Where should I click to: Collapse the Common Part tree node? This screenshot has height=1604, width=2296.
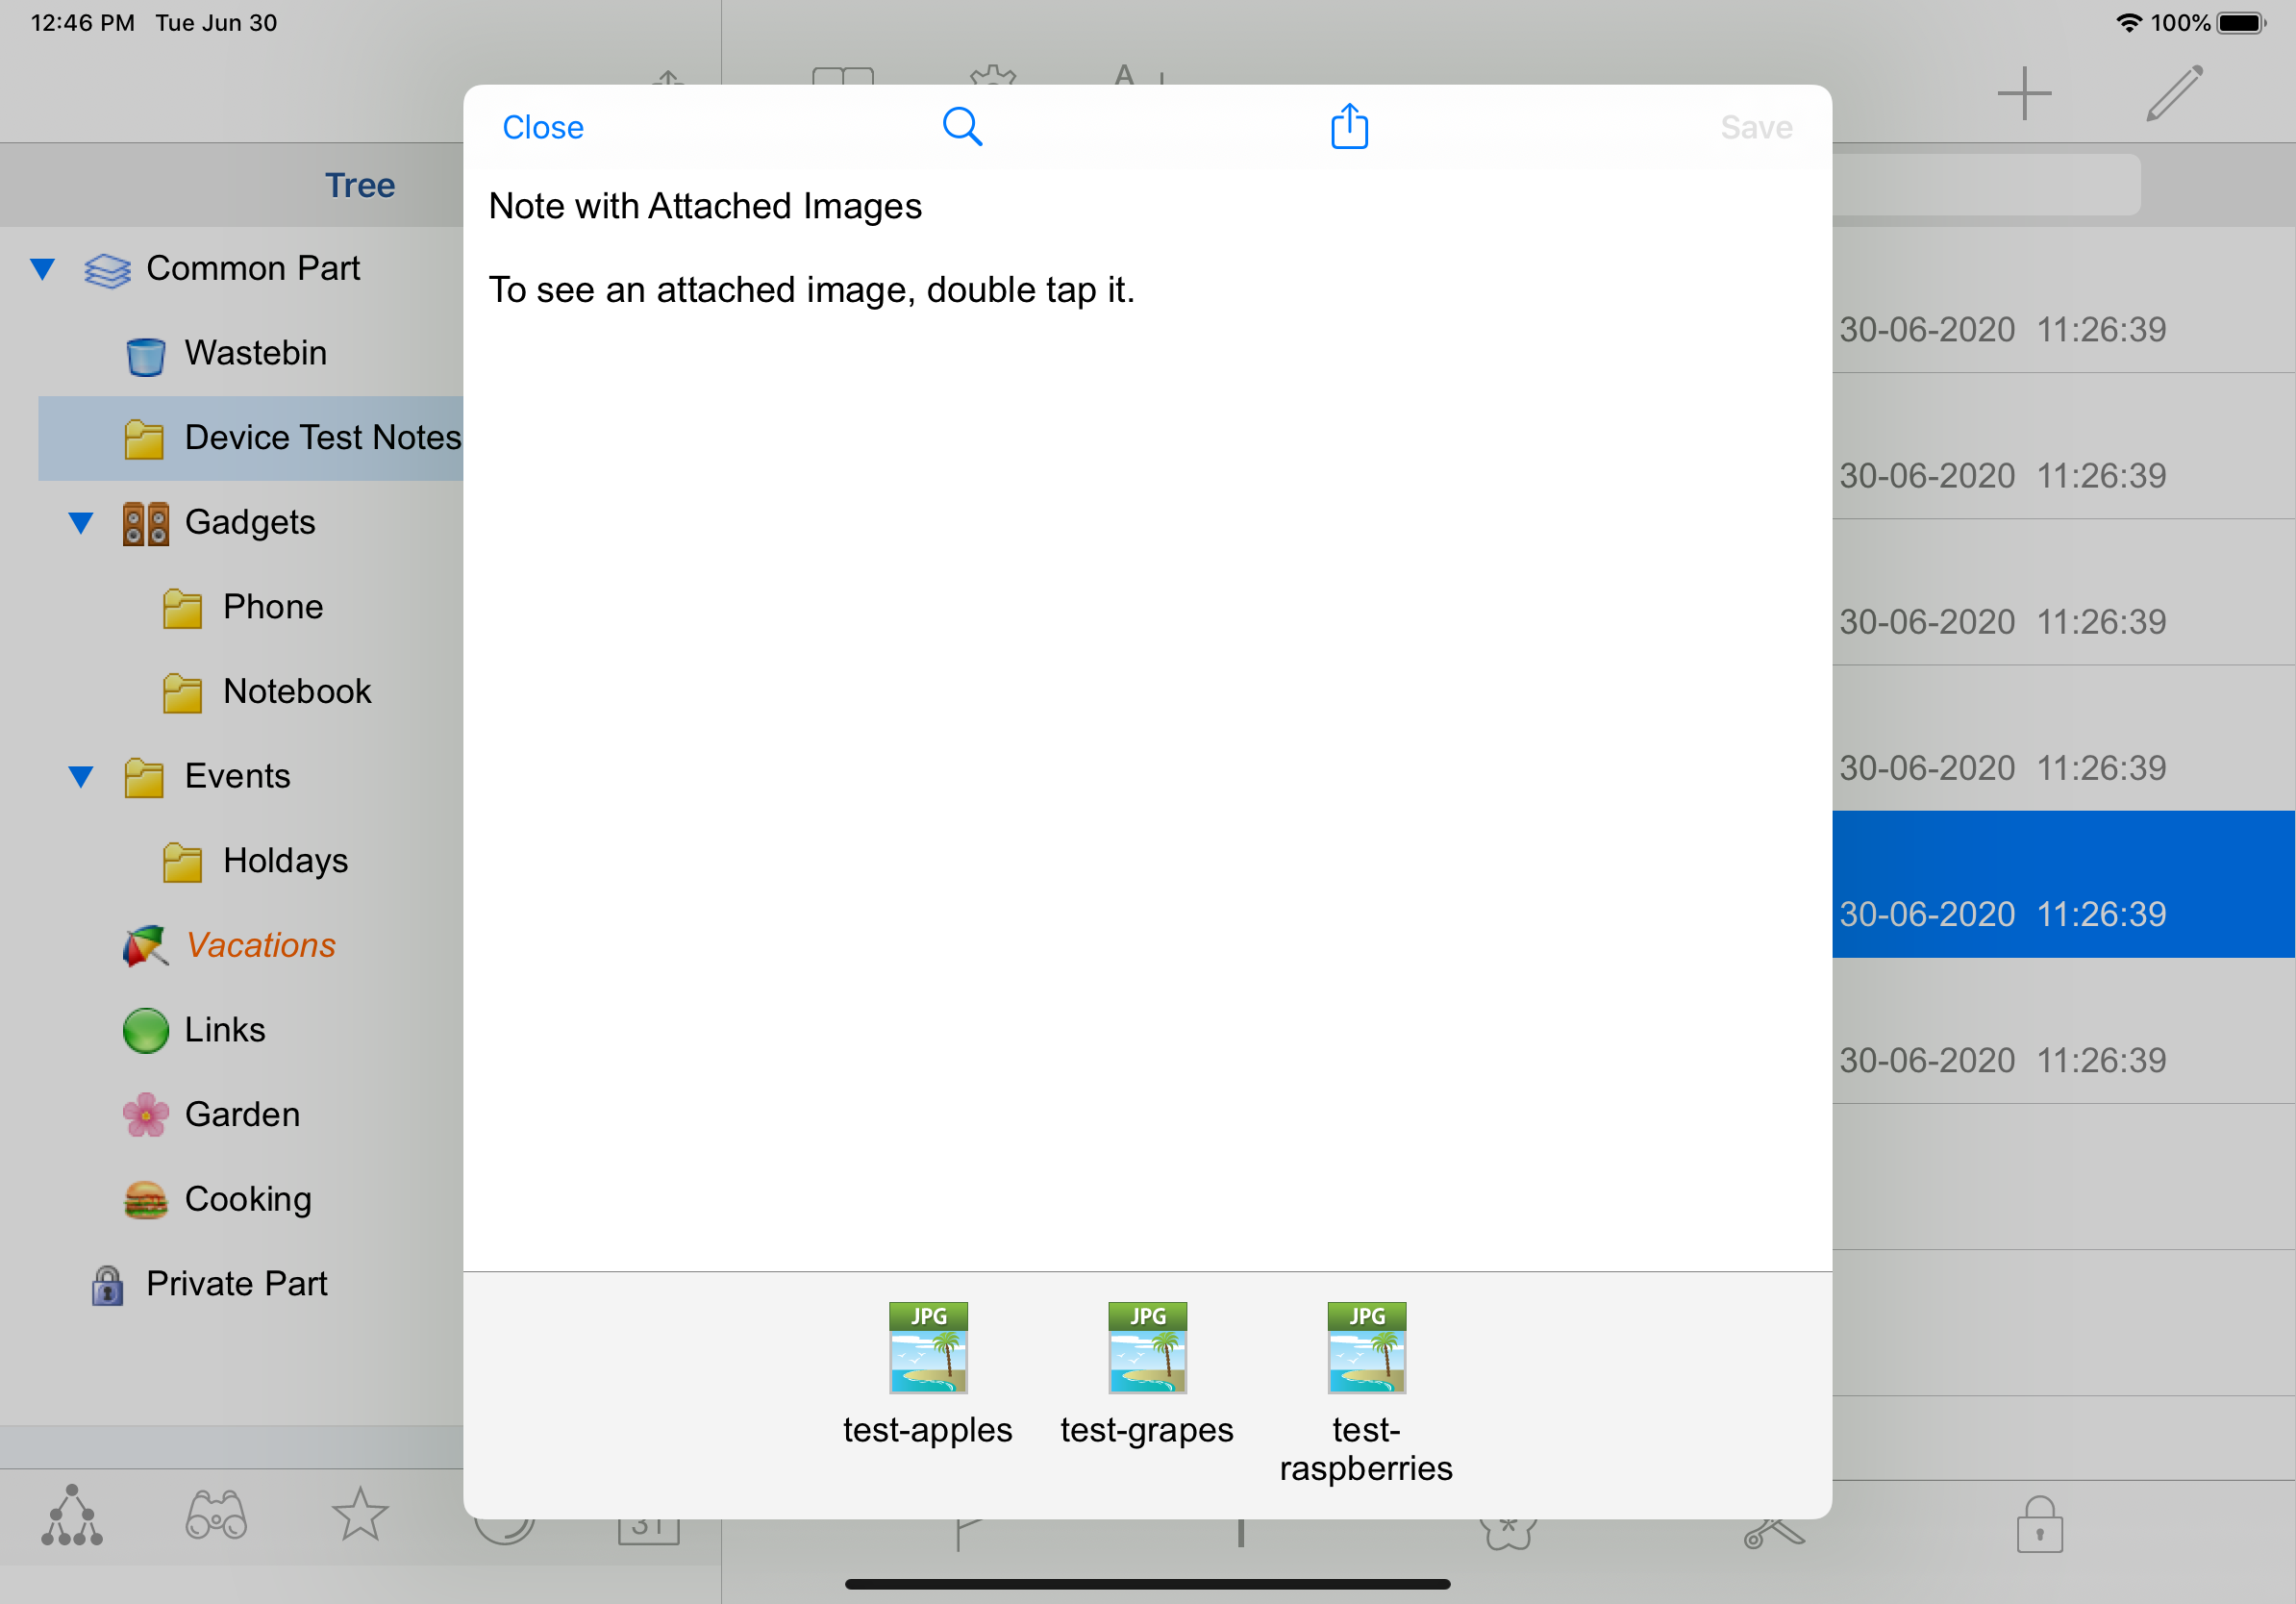pyautogui.click(x=42, y=269)
